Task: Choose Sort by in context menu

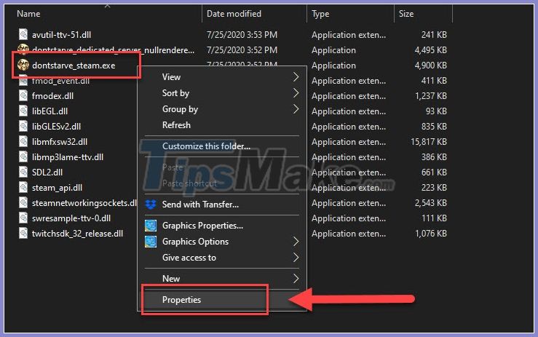Action: coord(221,92)
